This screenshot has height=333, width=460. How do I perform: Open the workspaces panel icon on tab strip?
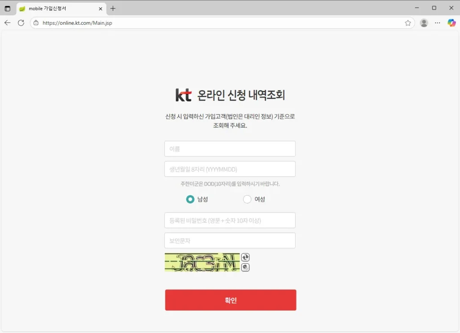pyautogui.click(x=7, y=8)
